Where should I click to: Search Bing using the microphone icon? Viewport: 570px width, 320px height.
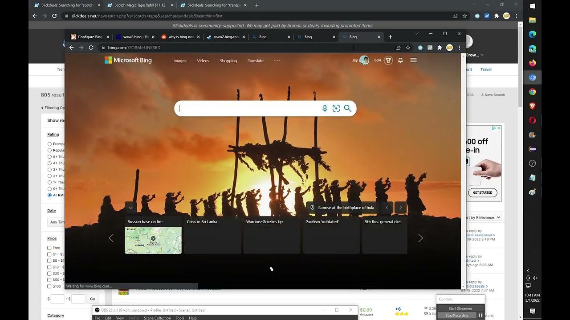point(325,108)
